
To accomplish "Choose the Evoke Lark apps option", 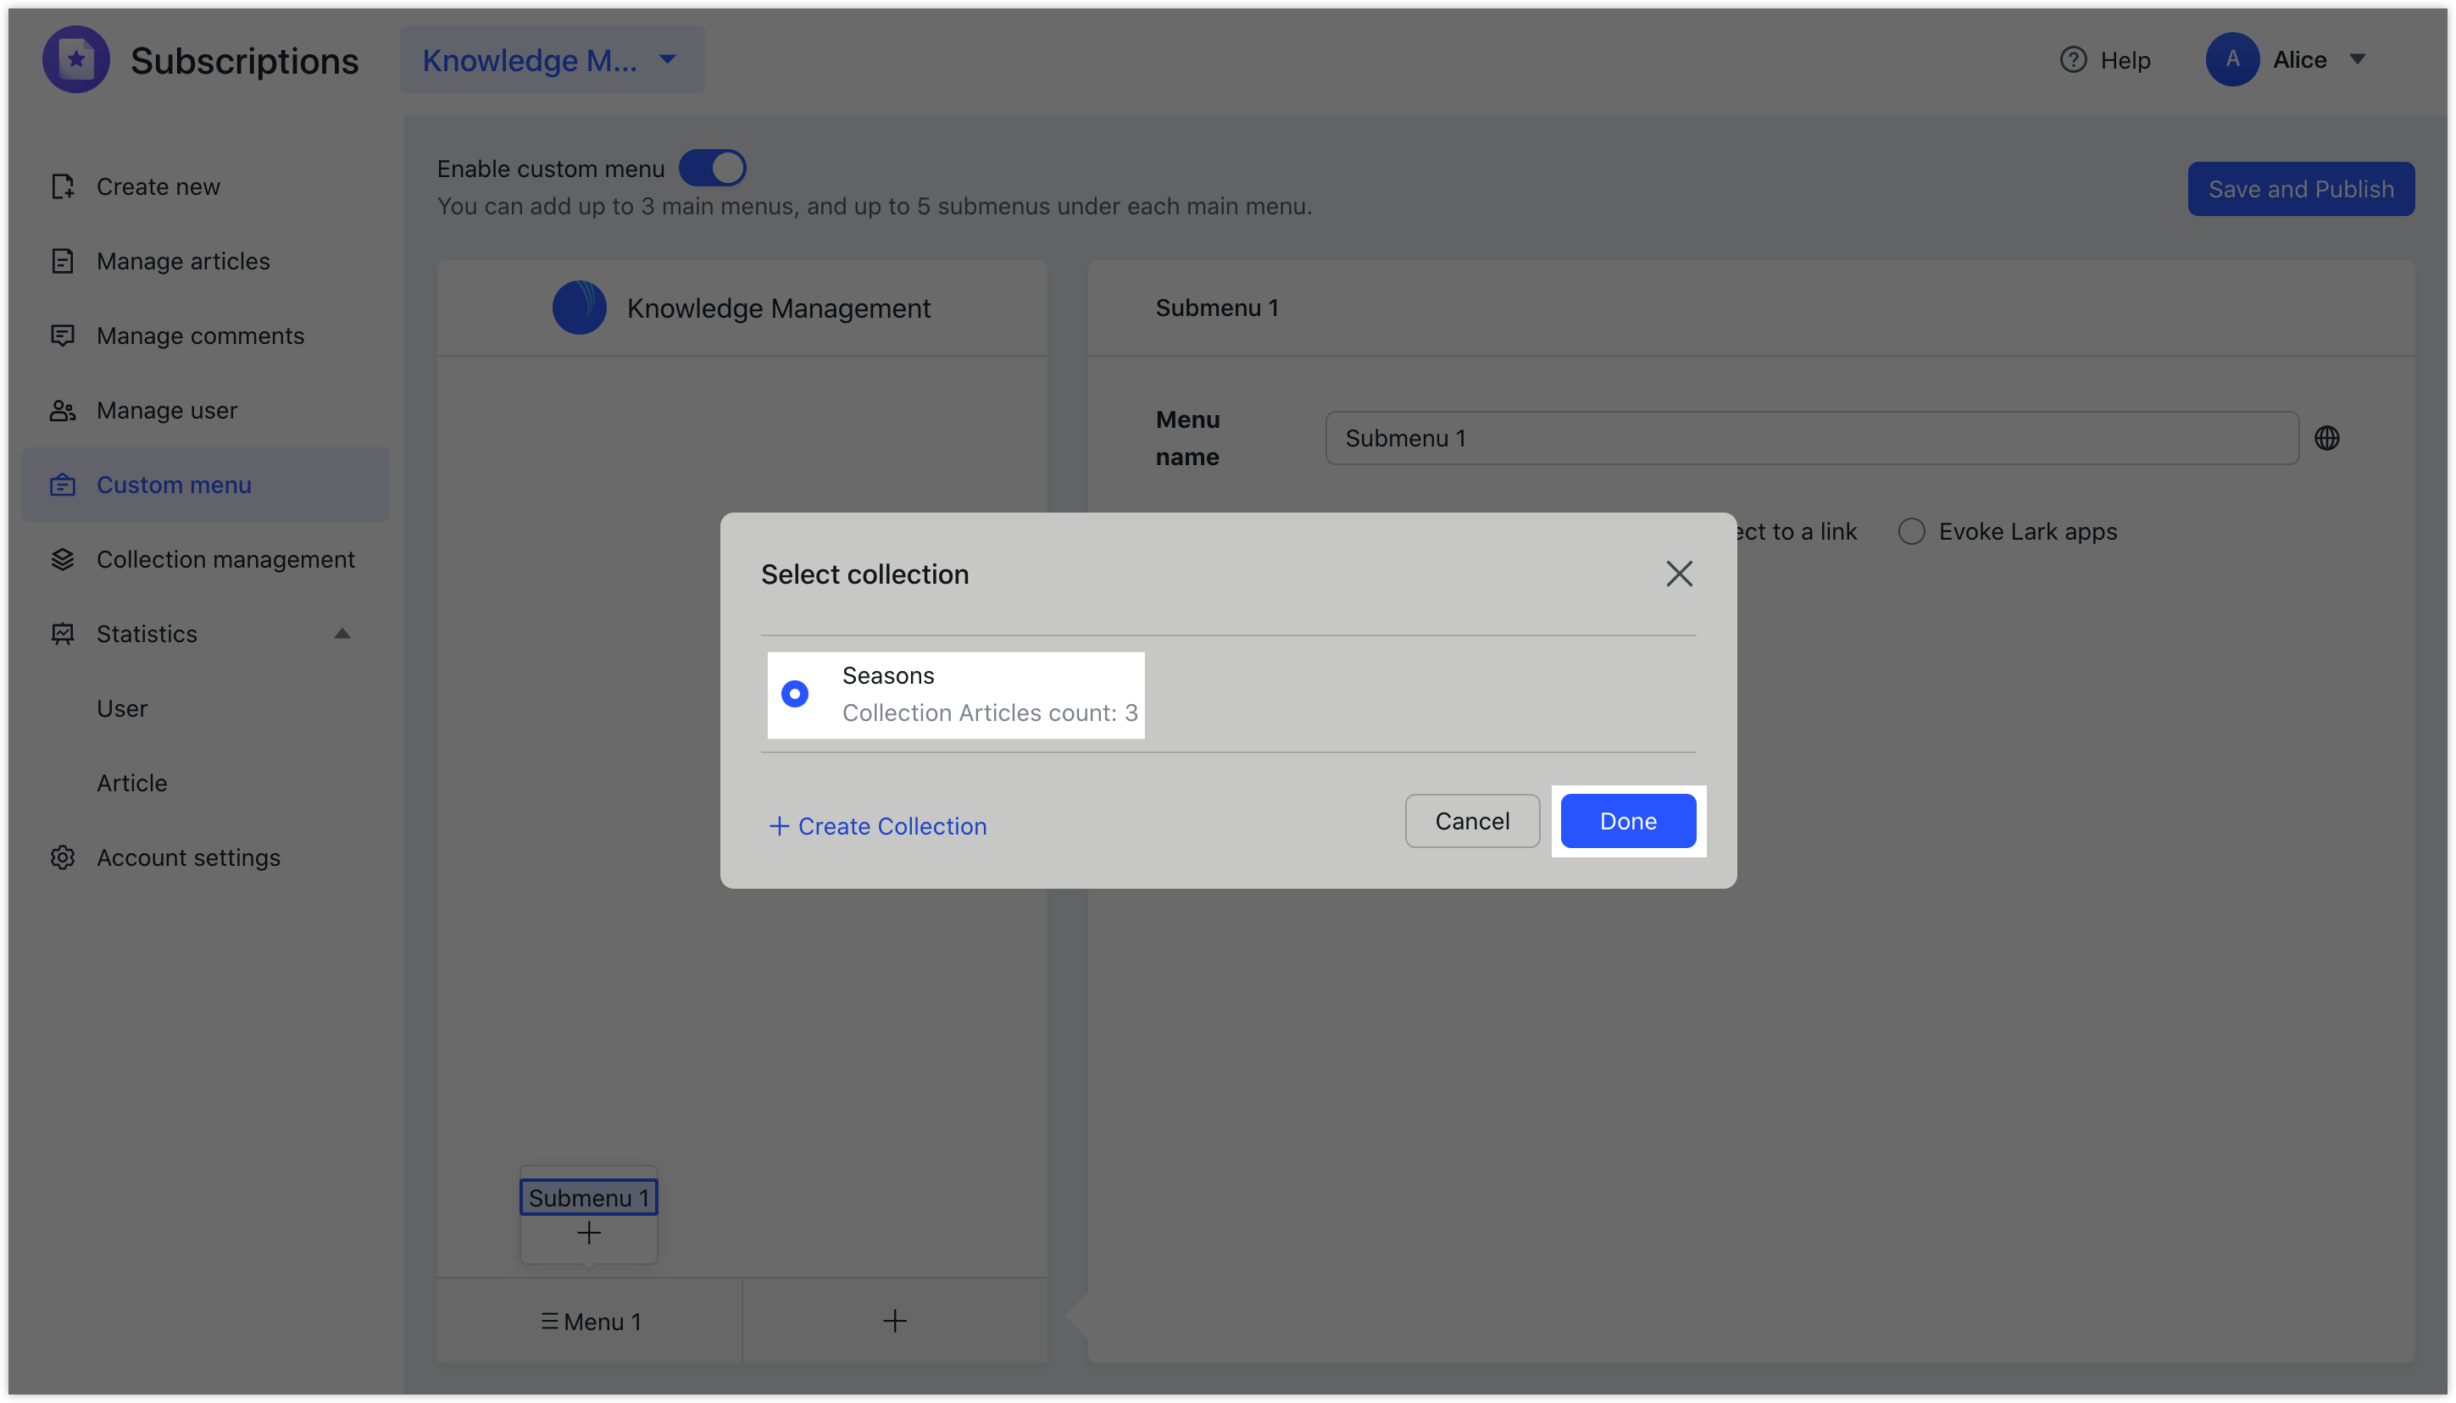I will (1911, 531).
